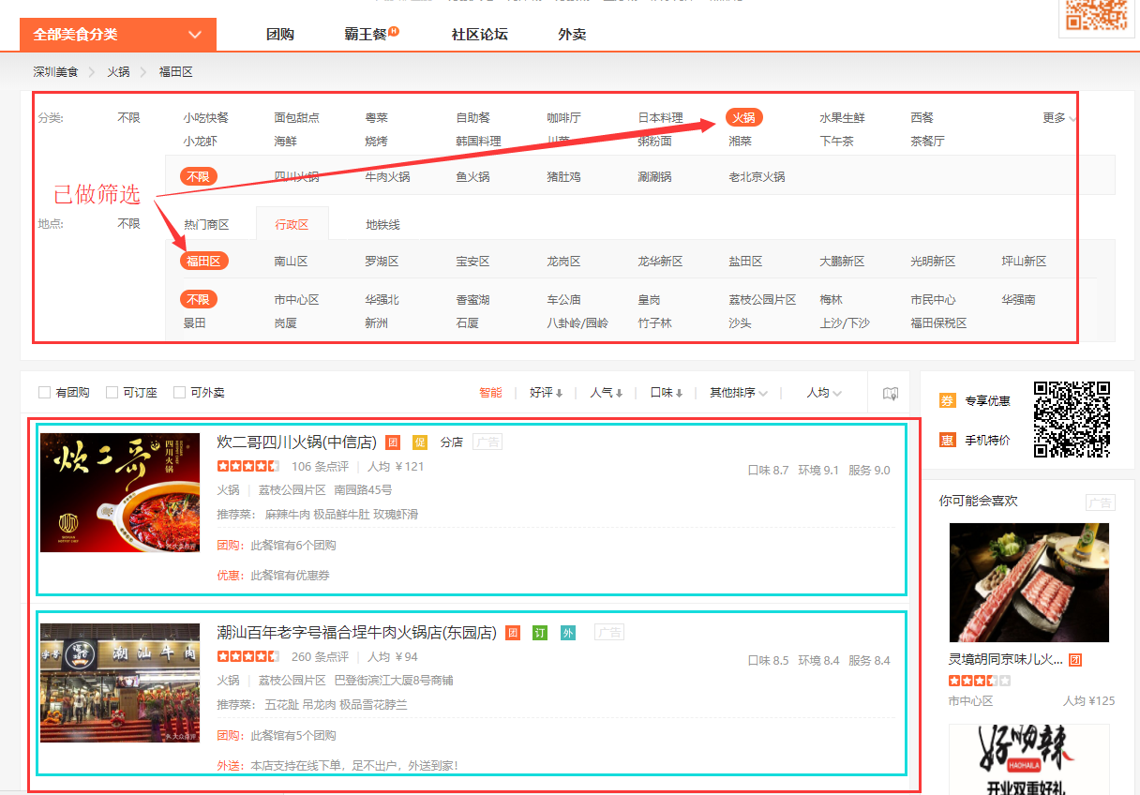Image resolution: width=1140 pixels, height=795 pixels.
Task: Select 罗湖区 district
Action: (382, 262)
